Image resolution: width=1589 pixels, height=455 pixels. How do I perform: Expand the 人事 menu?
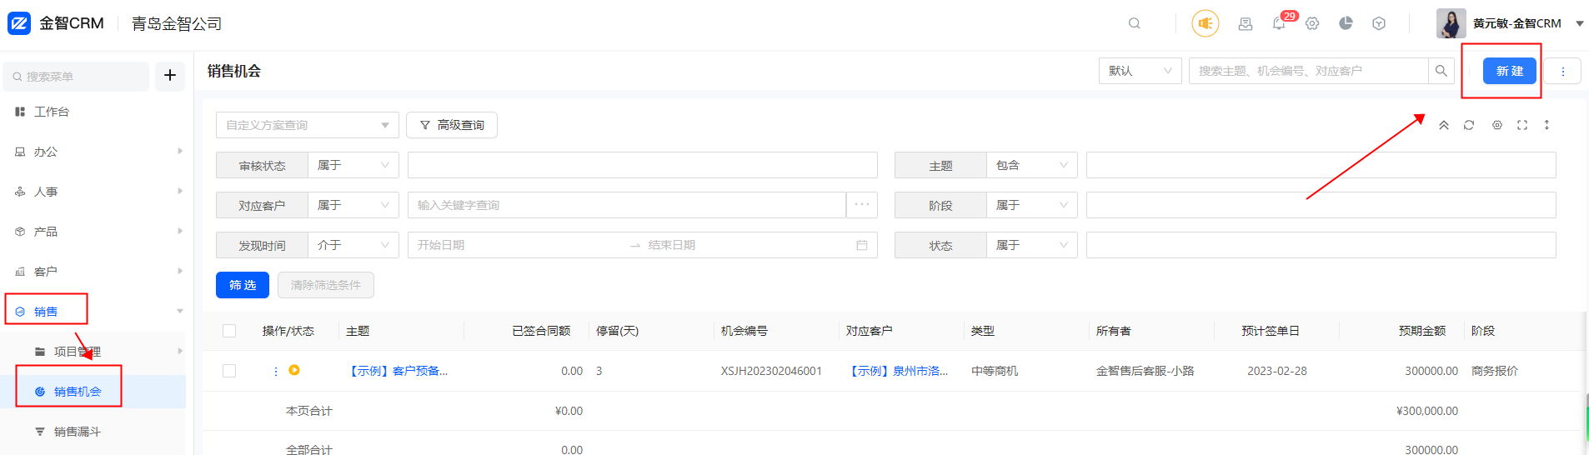point(93,192)
